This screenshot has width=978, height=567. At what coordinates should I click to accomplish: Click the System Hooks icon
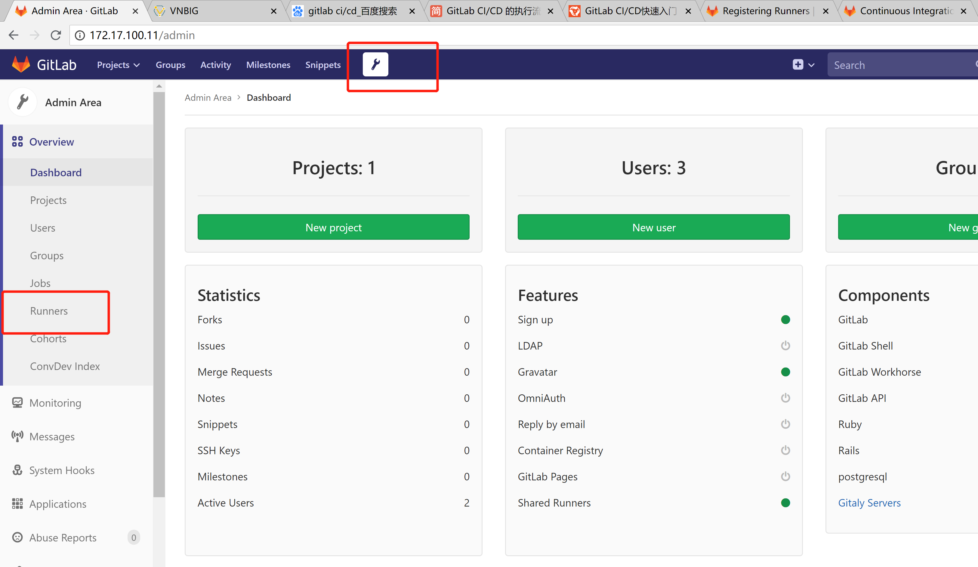[17, 470]
